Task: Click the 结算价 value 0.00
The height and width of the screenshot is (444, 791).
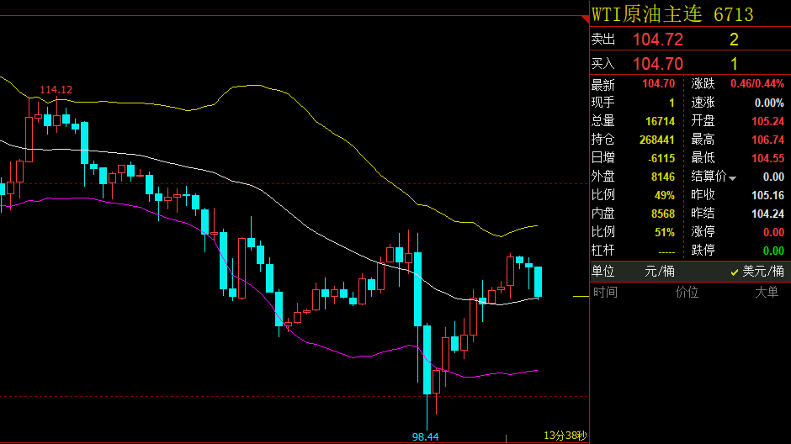Action: [774, 177]
